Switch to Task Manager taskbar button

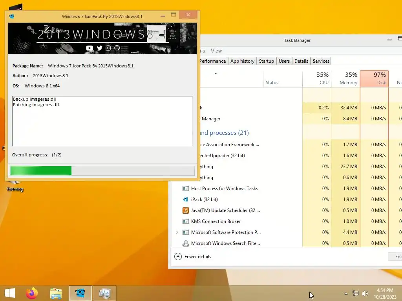click(x=104, y=293)
